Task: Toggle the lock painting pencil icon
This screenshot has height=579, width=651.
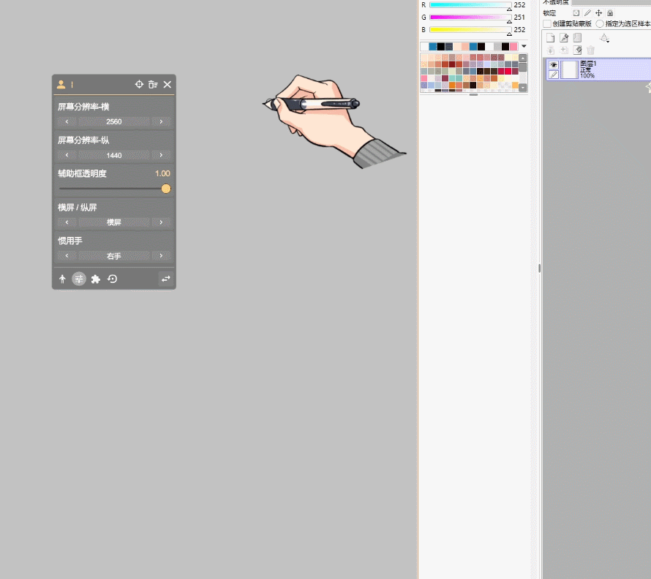Action: click(587, 13)
